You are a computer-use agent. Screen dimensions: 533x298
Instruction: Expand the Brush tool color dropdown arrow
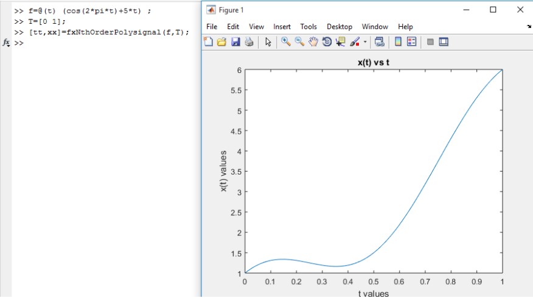(364, 42)
